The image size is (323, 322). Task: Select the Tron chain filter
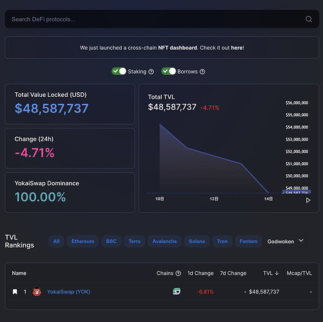point(222,241)
